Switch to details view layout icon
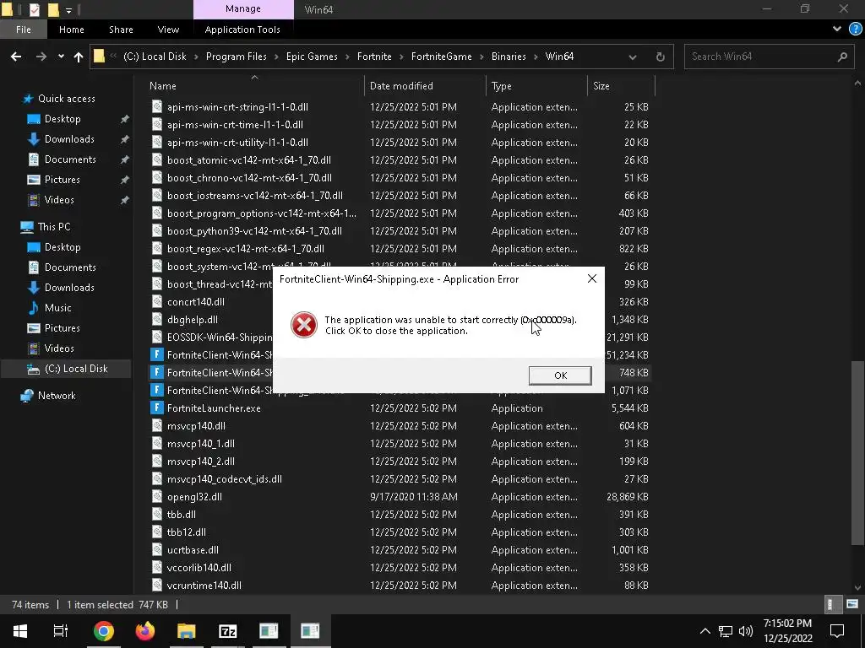The image size is (865, 648). (x=830, y=604)
